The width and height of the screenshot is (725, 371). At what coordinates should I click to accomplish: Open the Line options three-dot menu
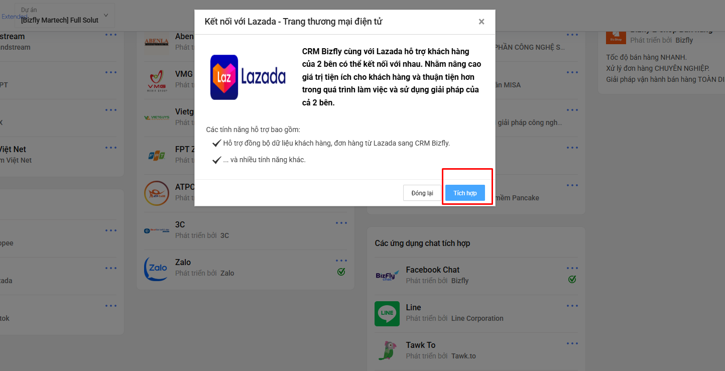click(x=572, y=306)
